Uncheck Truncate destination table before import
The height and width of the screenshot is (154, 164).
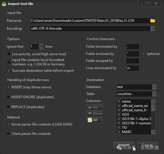pyautogui.click(x=9, y=71)
